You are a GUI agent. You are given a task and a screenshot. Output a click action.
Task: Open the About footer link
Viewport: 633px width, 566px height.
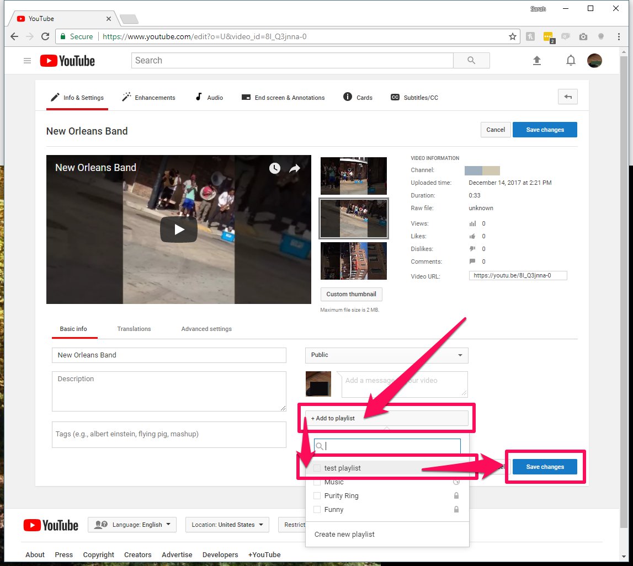click(x=35, y=555)
